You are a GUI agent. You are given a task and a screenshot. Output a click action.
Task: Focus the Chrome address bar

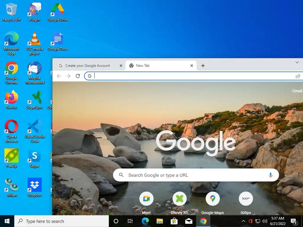click(193, 76)
